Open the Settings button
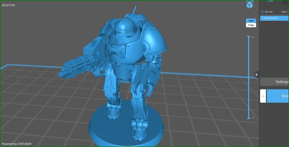Image resolution: width=289 pixels, height=147 pixels. point(275,82)
